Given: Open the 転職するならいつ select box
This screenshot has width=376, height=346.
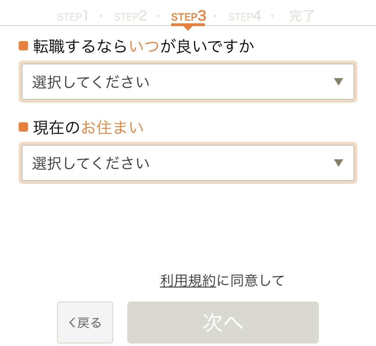Looking at the screenshot, I should point(188,82).
